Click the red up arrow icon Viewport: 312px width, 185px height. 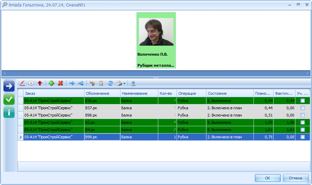click(x=40, y=83)
